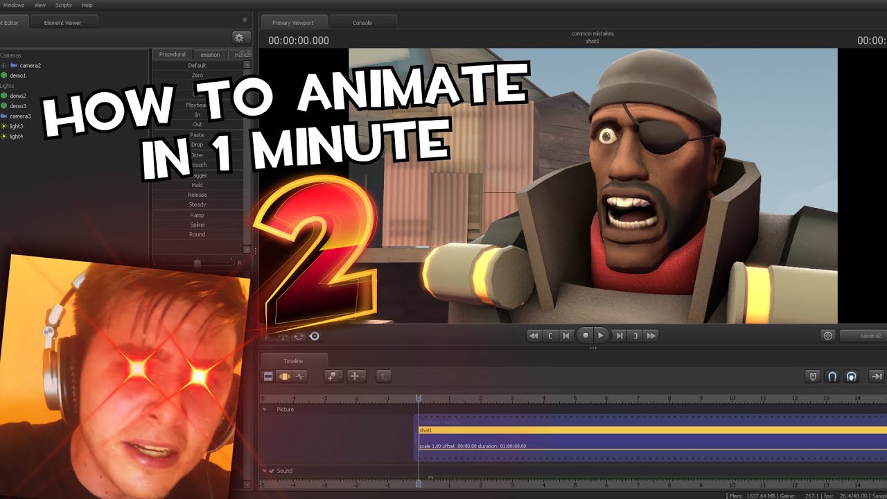The height and width of the screenshot is (499, 887).
Task: Switch to the Motion Editor mode
Action: tap(284, 376)
